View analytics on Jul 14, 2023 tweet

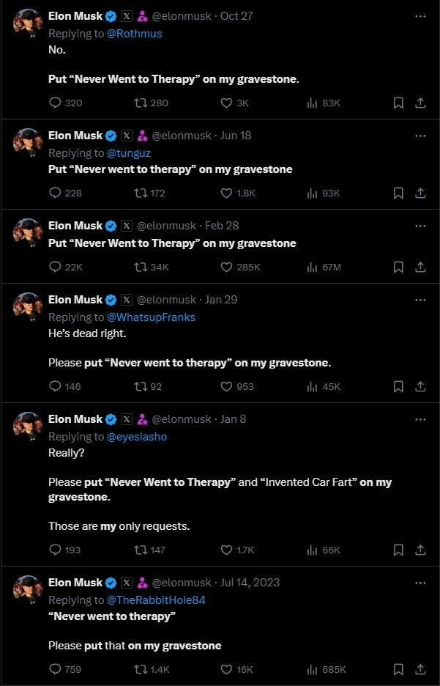312,669
